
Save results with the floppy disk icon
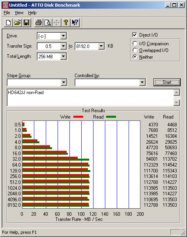click(26, 23)
